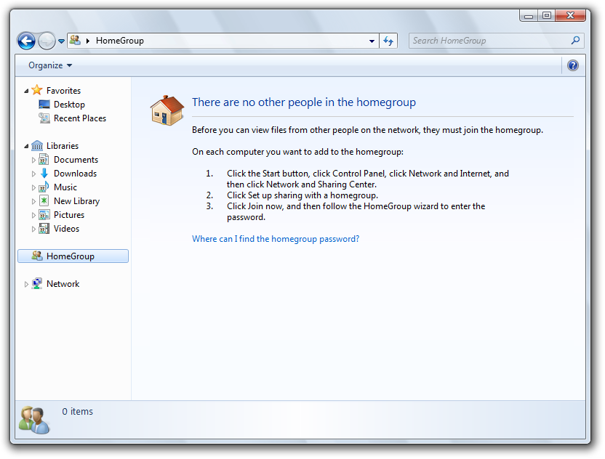605x459 pixels.
Task: Click the HomeGroup text in address bar
Action: pos(119,41)
